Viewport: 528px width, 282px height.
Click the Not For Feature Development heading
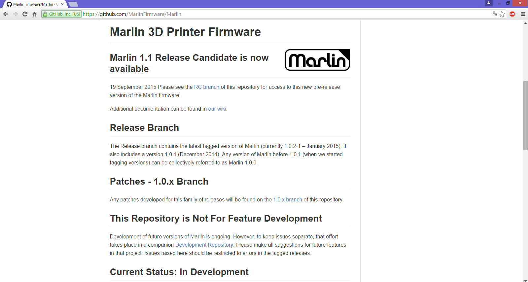point(216,219)
